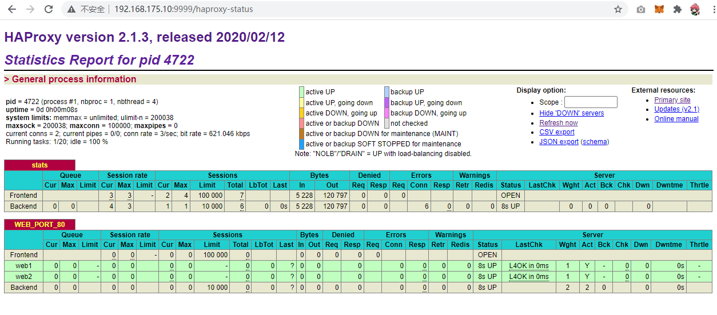This screenshot has width=717, height=315.
Task: Select the WEB_PORT_80 proxy header
Action: pos(39,225)
